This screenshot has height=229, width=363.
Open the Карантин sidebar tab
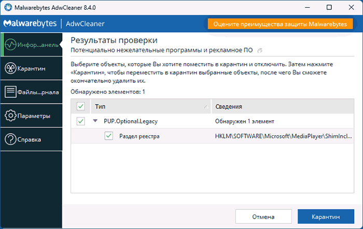(31, 68)
